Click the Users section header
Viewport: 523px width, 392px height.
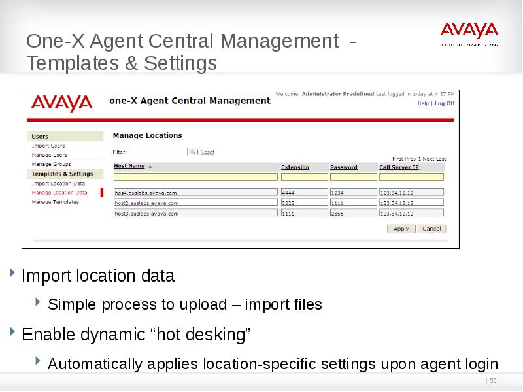[x=65, y=137]
